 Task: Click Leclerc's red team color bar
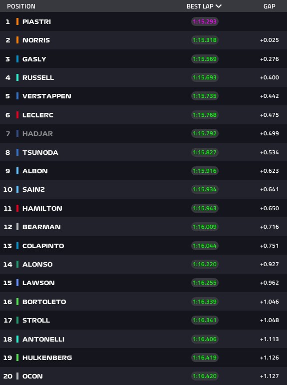(x=17, y=115)
